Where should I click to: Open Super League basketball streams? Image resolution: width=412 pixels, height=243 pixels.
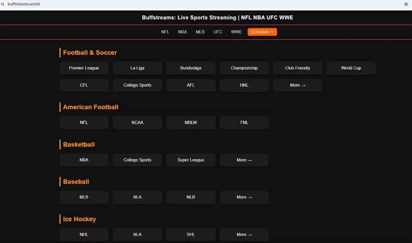(x=191, y=160)
